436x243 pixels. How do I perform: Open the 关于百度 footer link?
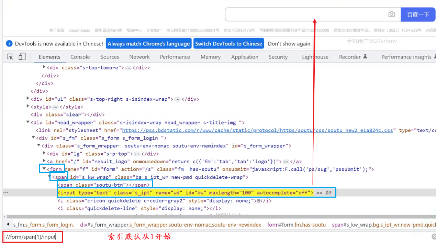[x=57, y=30]
